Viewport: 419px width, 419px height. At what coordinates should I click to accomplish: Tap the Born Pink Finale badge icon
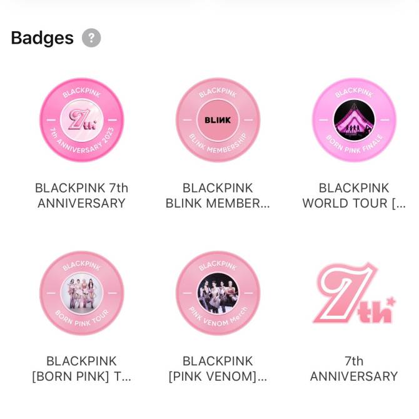coord(354,119)
